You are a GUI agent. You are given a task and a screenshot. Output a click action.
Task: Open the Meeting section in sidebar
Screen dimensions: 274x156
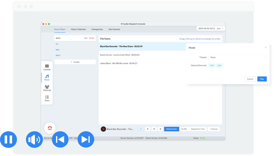coord(47,88)
